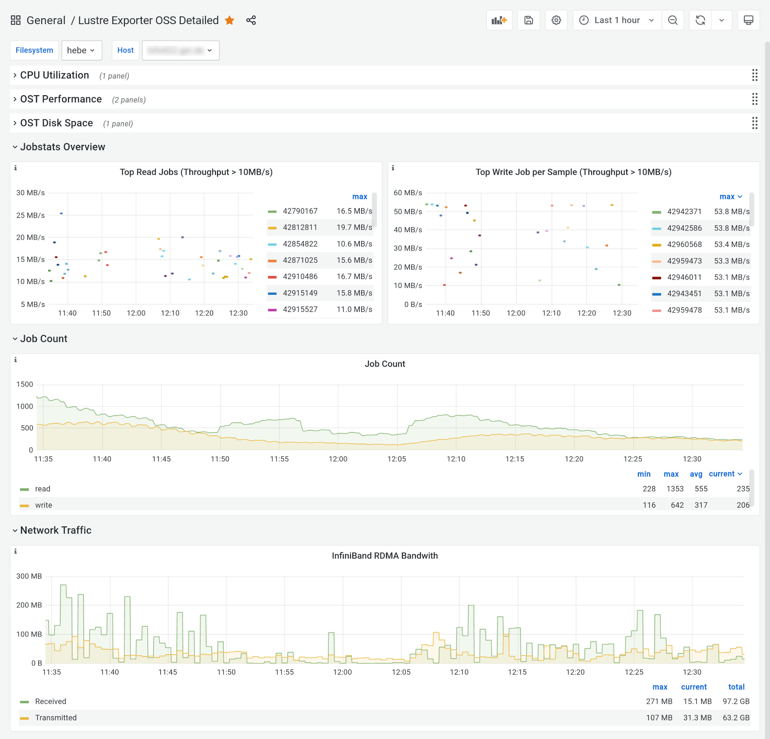The image size is (770, 739).
Task: Open dashboard settings gear
Action: pos(556,20)
